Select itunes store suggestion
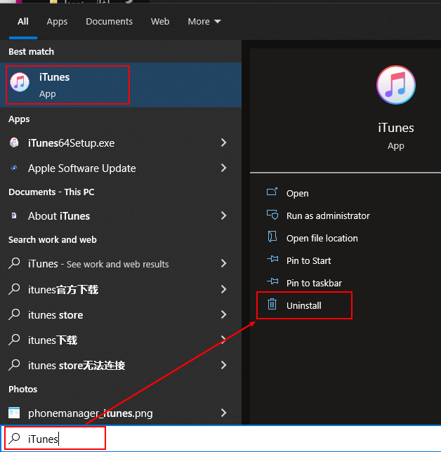The width and height of the screenshot is (441, 452). [x=121, y=314]
